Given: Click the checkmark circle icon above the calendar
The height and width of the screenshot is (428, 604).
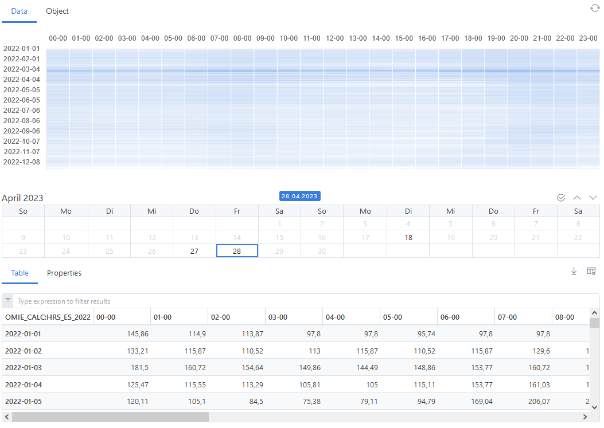Looking at the screenshot, I should click(561, 198).
